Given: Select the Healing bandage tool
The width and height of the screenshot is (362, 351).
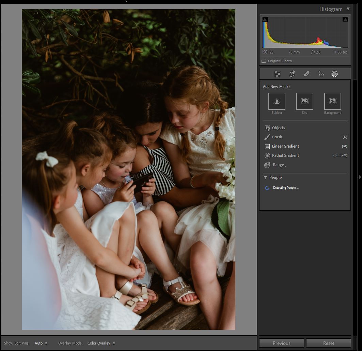Looking at the screenshot, I should coord(306,74).
